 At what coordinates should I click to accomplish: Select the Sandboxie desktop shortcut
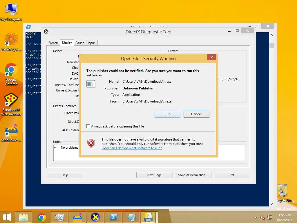point(11,133)
